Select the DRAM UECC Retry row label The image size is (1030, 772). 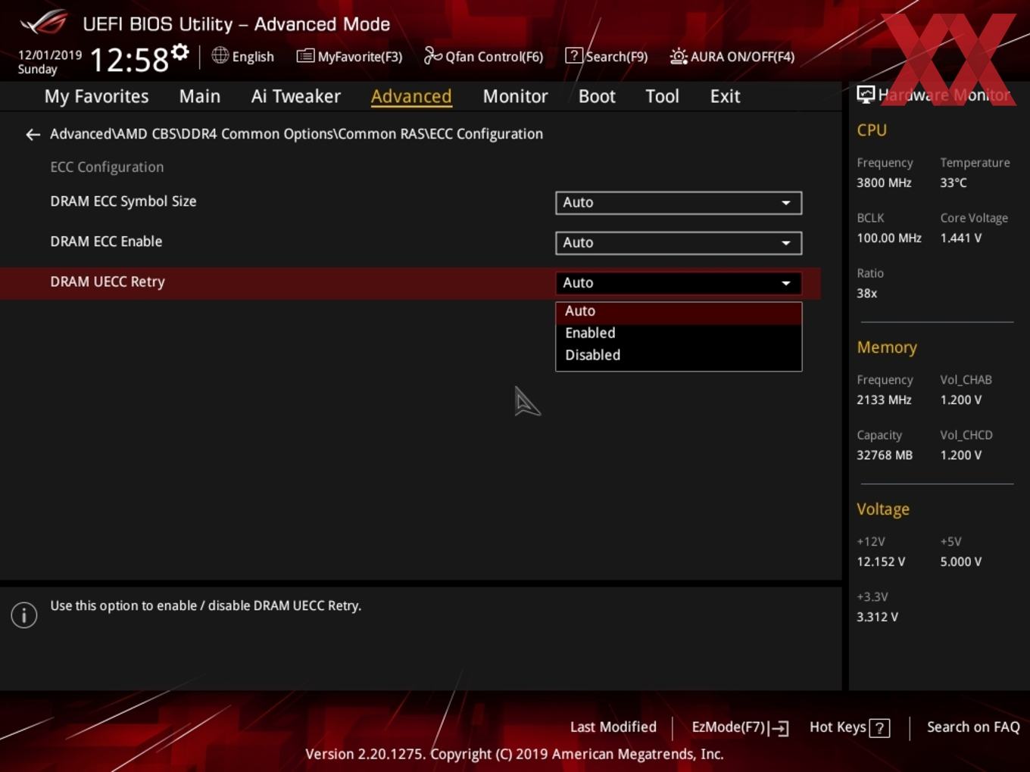coord(108,282)
